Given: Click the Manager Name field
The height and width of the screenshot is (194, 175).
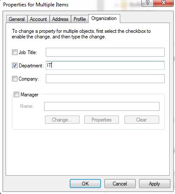Looking at the screenshot, I should pyautogui.click(x=102, y=106).
